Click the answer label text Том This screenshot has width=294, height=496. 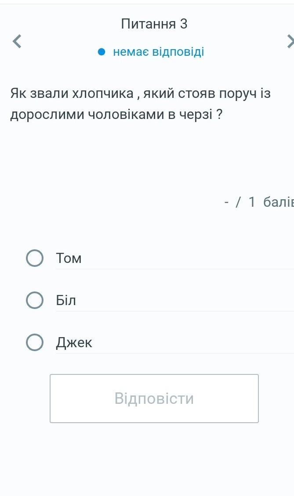point(69,259)
